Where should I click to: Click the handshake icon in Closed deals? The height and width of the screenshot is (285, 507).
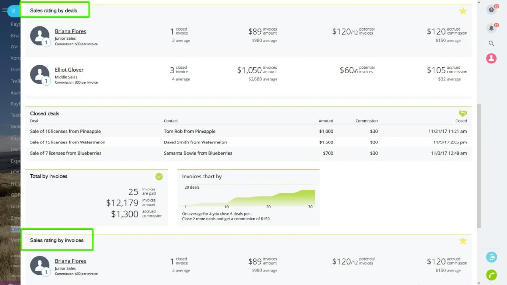click(x=463, y=113)
